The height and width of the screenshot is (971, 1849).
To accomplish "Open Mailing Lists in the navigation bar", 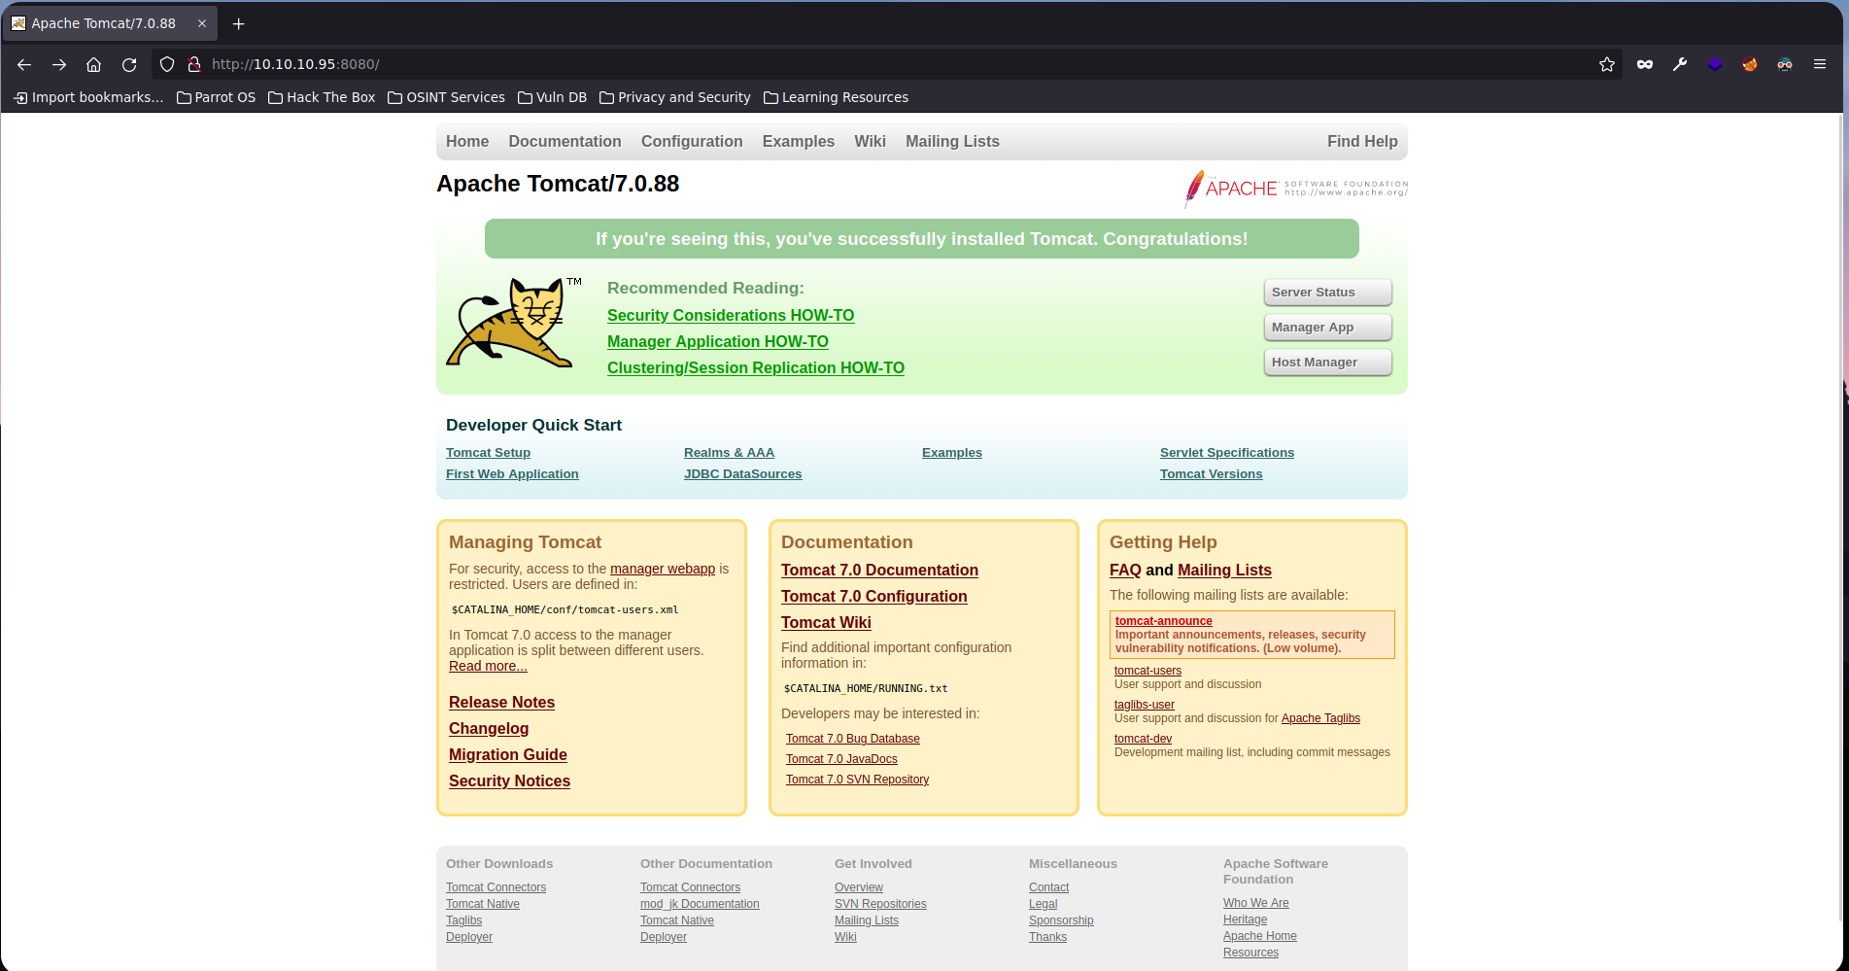I will pos(952,142).
